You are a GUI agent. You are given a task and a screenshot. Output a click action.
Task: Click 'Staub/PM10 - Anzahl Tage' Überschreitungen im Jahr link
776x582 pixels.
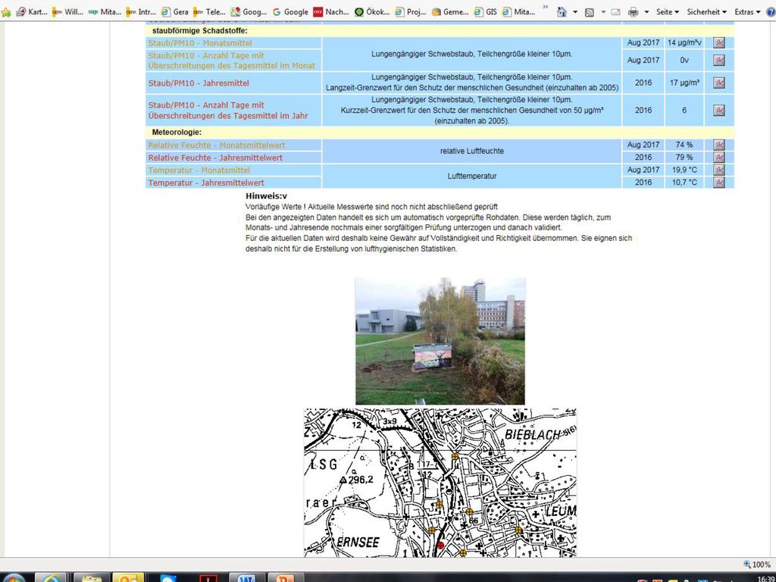(228, 111)
